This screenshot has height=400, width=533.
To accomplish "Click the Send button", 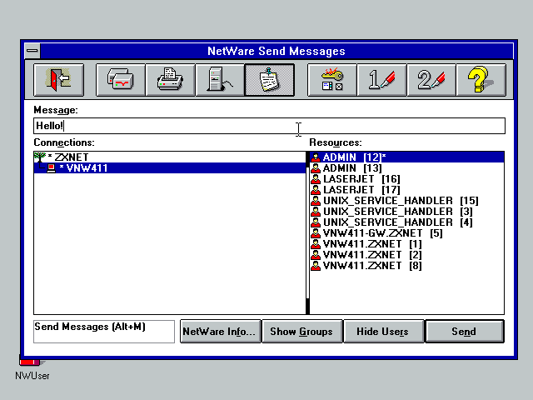I will point(465,332).
